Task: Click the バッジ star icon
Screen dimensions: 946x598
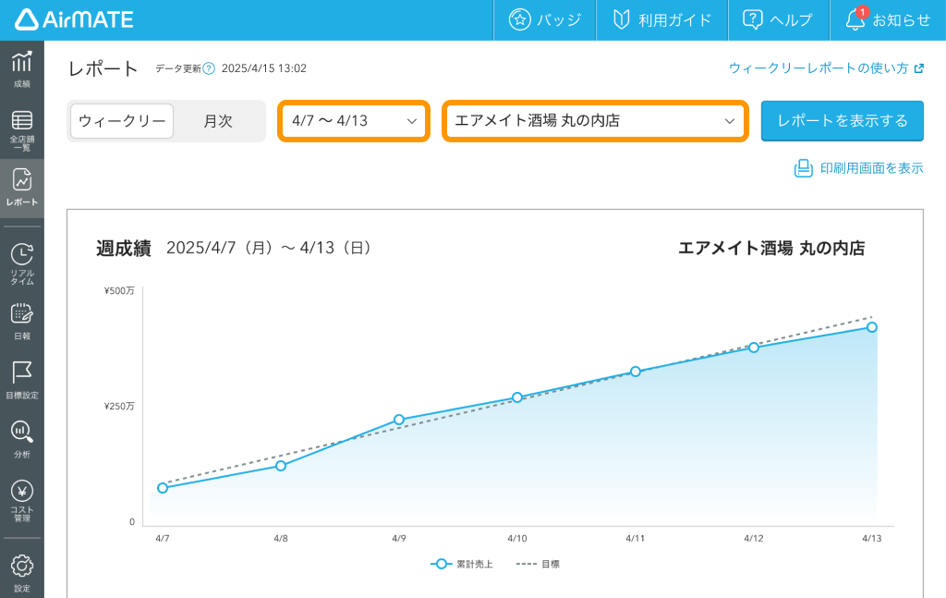Action: click(x=519, y=19)
